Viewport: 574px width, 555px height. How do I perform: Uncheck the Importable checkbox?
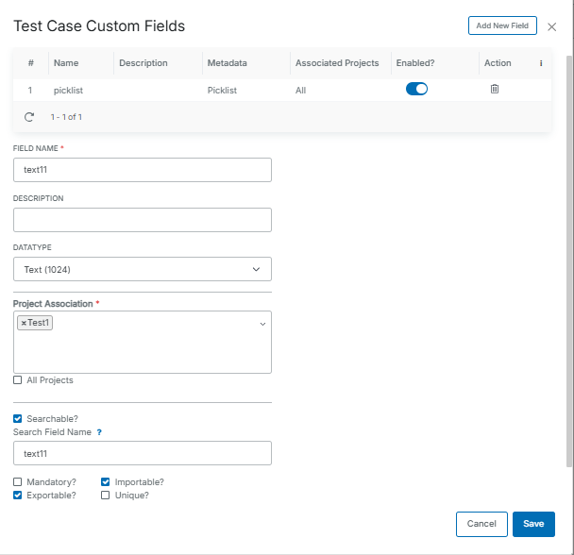(106, 482)
